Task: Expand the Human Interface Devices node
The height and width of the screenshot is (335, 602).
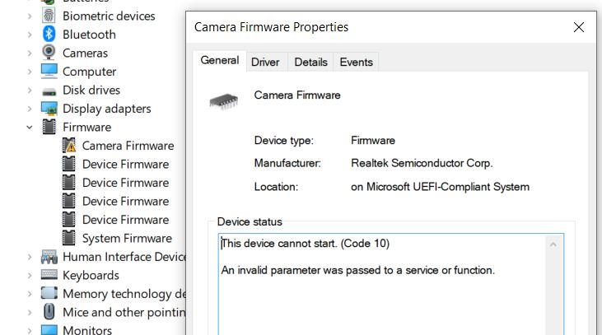Action: pyautogui.click(x=30, y=257)
